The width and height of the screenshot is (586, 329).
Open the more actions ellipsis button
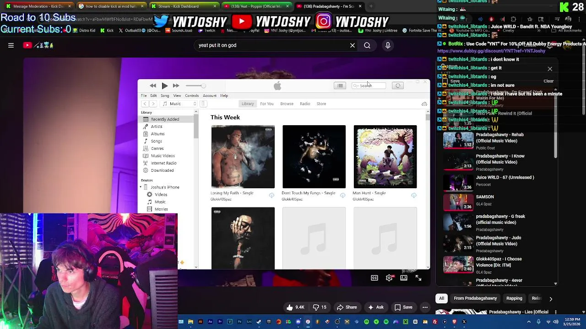click(425, 308)
